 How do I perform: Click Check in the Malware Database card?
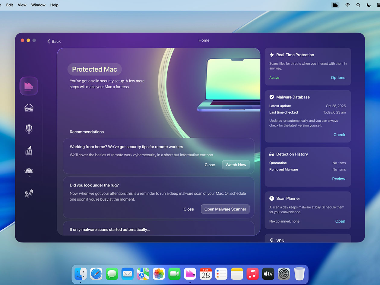click(x=339, y=135)
